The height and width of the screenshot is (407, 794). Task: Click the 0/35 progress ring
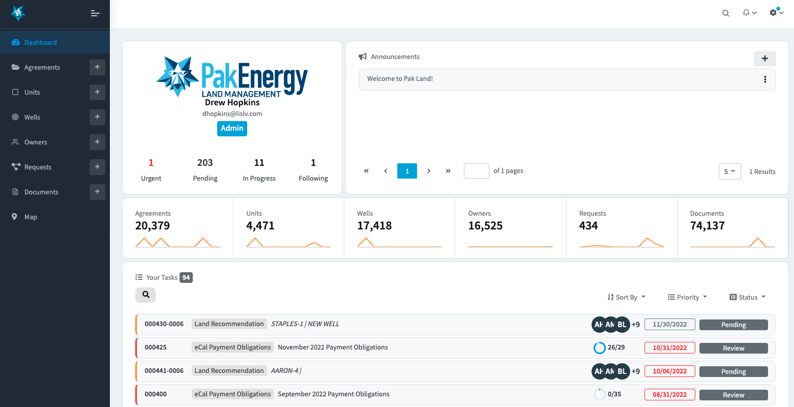point(600,395)
